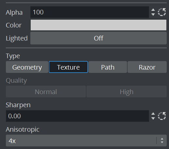The image size is (169, 149).
Task: Increase Alpha with the up arrow
Action: (x=153, y=10)
